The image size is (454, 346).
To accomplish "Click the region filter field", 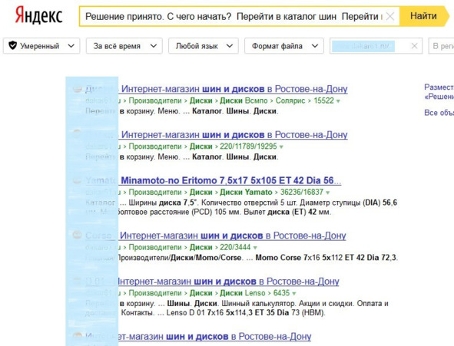I will click(x=441, y=46).
